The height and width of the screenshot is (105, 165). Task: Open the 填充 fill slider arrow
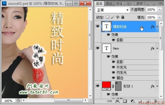160,17
